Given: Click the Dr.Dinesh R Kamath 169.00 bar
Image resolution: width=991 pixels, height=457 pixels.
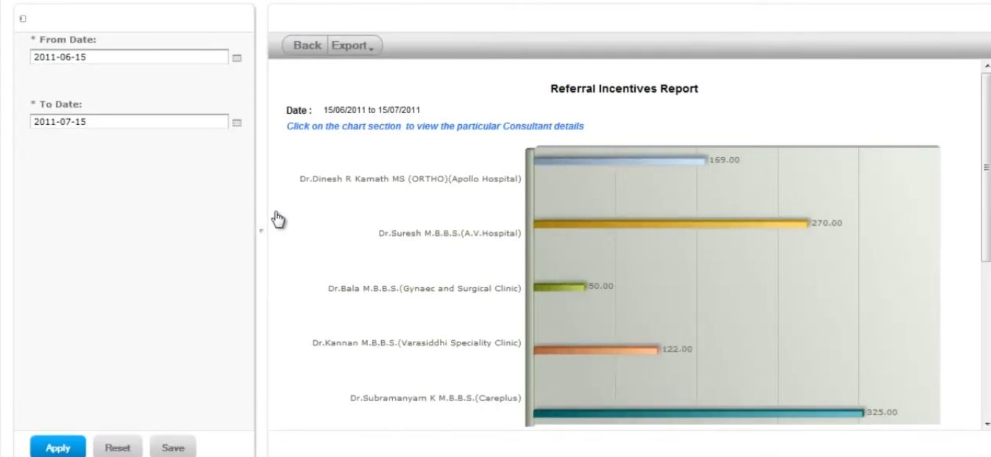Looking at the screenshot, I should tap(619, 160).
